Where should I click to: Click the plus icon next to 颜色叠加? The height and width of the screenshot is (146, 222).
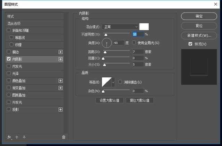click(x=61, y=81)
